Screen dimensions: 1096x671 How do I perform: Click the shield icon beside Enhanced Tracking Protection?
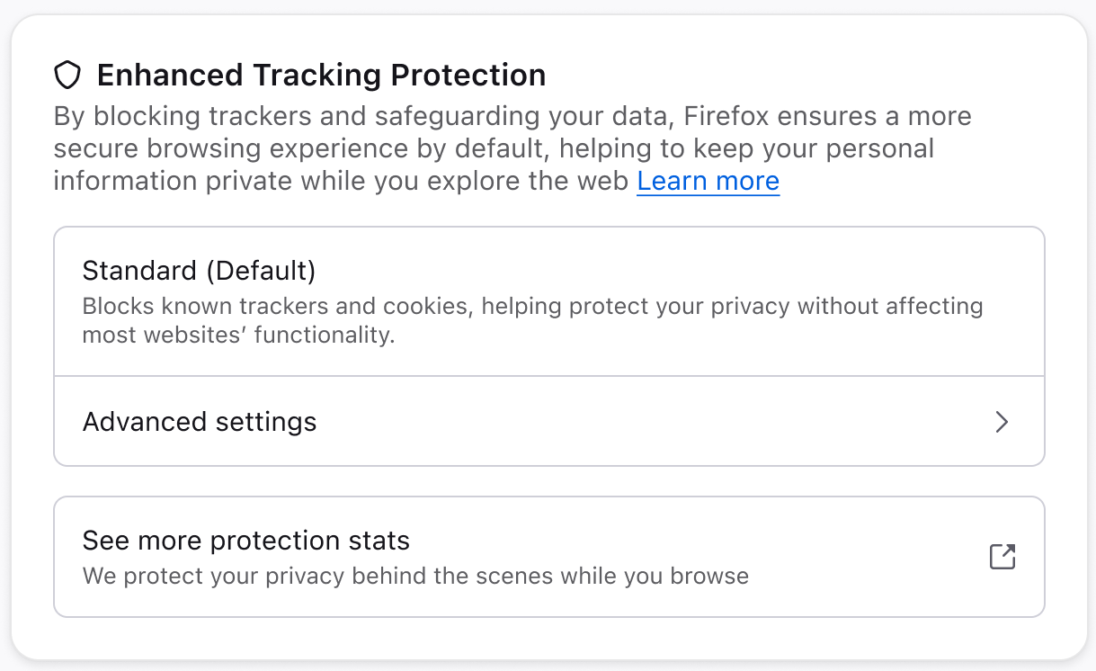68,75
